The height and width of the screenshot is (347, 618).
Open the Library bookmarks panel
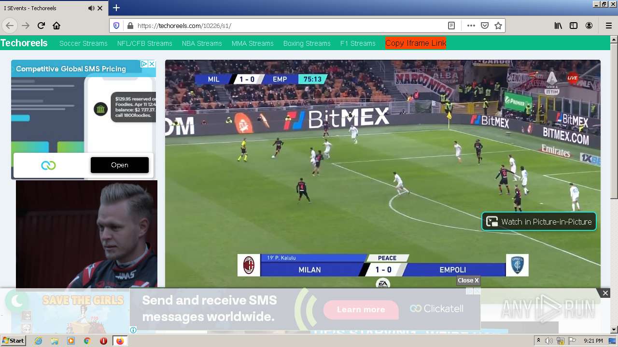tap(558, 26)
